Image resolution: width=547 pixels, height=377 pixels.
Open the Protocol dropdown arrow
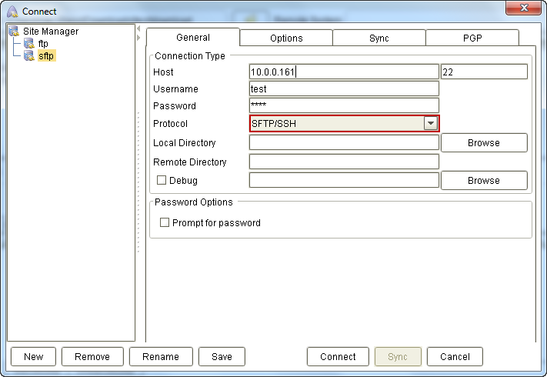[x=431, y=124]
